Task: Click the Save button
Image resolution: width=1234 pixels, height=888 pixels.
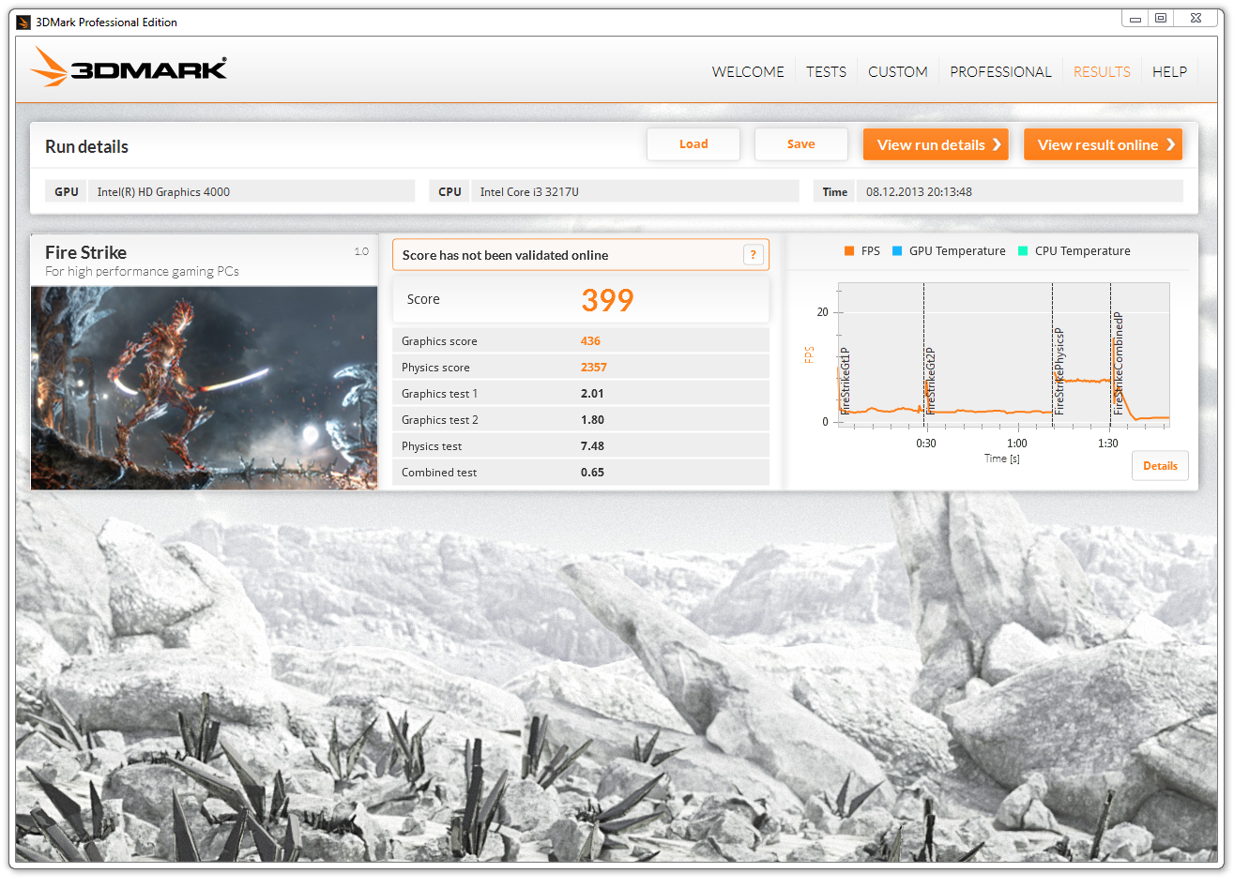Action: click(800, 144)
